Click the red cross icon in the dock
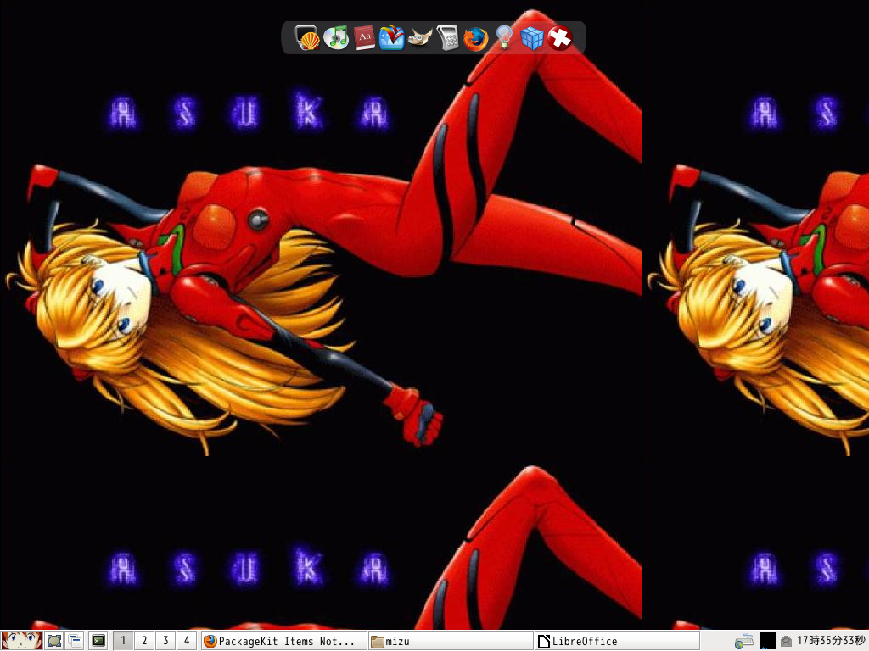The width and height of the screenshot is (869, 651). [560, 38]
